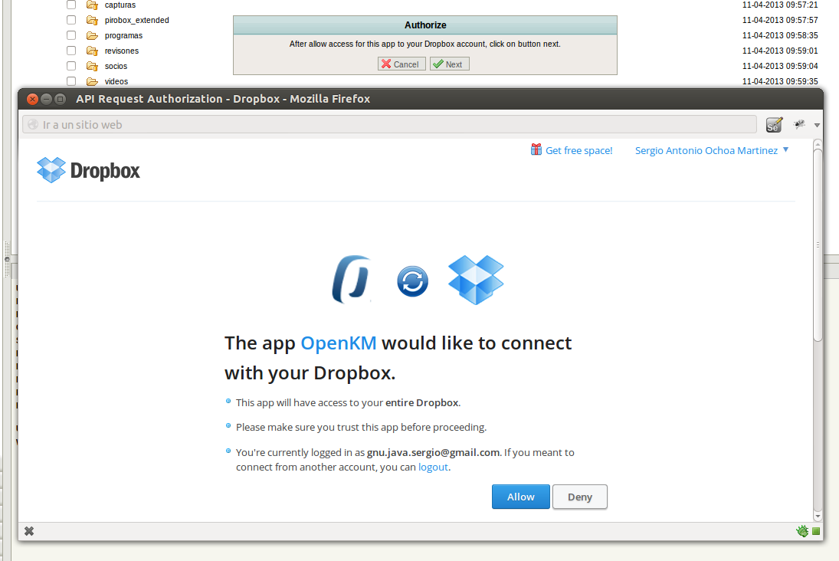Click the globe icon in the address bar
Image resolution: width=839 pixels, height=561 pixels.
pyautogui.click(x=33, y=125)
